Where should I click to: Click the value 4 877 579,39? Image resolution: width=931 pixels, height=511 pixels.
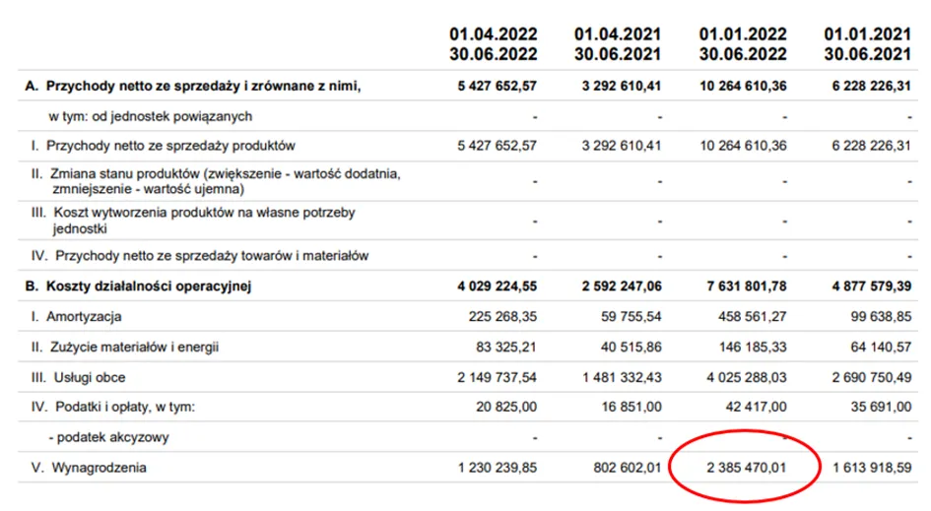pos(872,287)
